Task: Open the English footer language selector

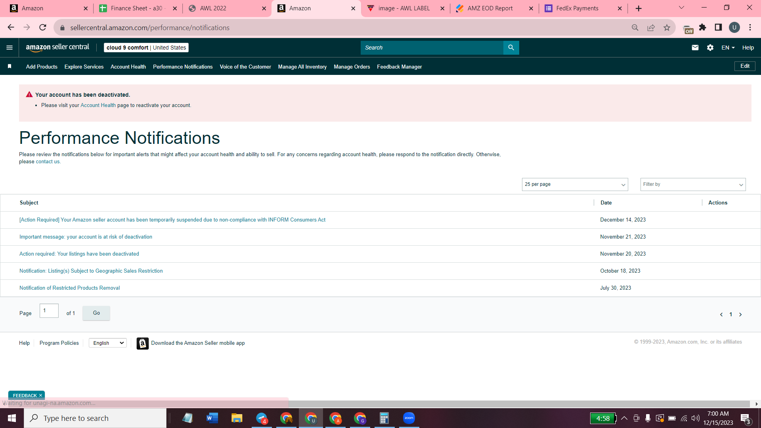Action: (108, 343)
